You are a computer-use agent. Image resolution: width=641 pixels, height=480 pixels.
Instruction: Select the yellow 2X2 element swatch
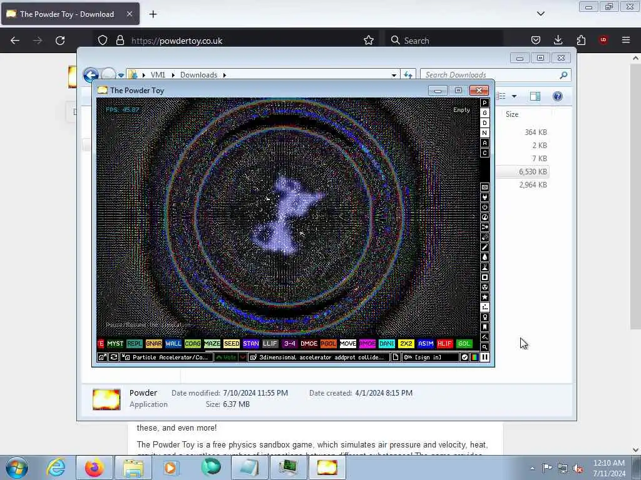[x=406, y=344]
